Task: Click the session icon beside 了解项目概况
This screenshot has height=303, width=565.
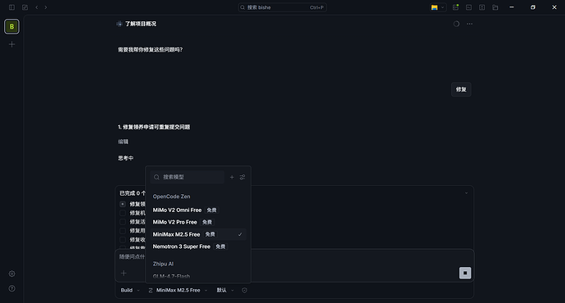Action: click(x=120, y=24)
